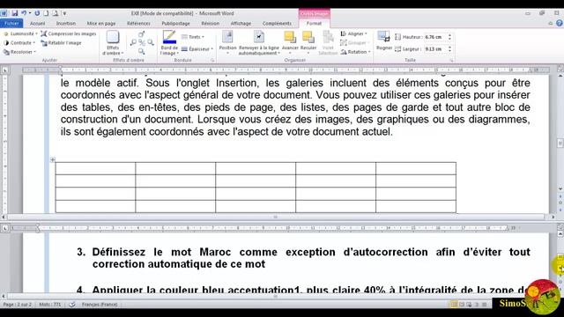Decrease the Largeur value with spinner

tap(449, 51)
